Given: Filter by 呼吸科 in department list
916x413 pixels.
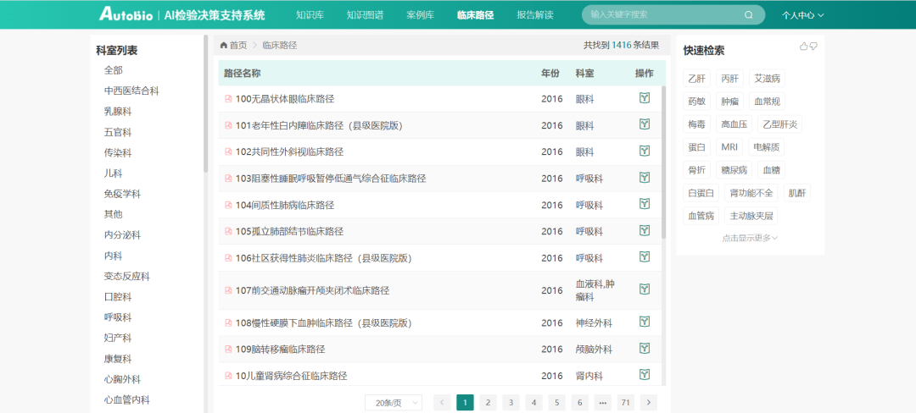Looking at the screenshot, I should pyautogui.click(x=118, y=317).
